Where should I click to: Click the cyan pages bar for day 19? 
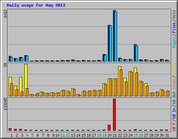105,58
